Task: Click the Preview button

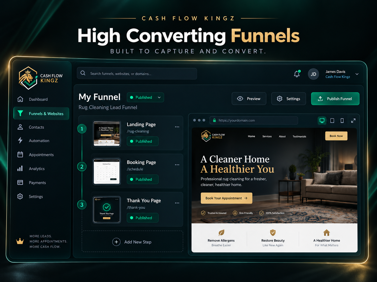Action: click(x=249, y=99)
